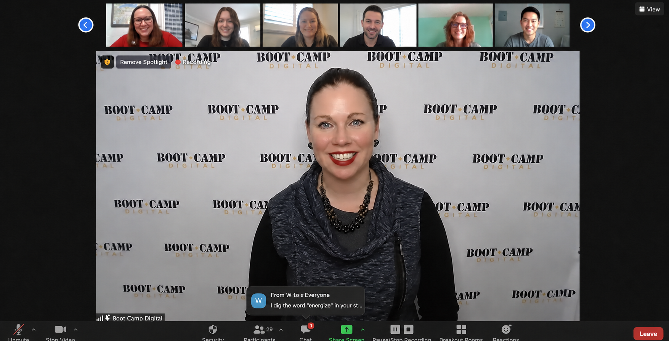This screenshot has width=669, height=341.
Task: Select the second participant video thumbnail
Action: (223, 25)
